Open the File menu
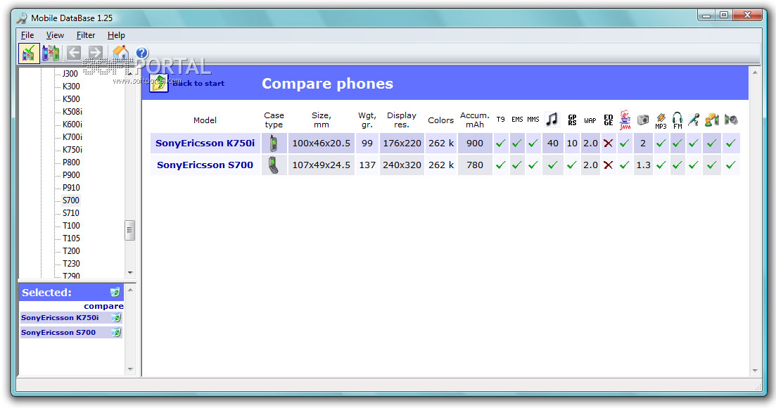 [27, 35]
